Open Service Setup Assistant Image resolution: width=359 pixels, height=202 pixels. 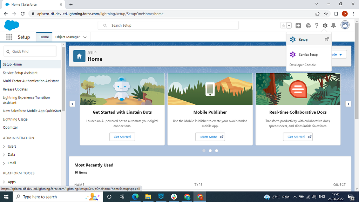coord(20,73)
